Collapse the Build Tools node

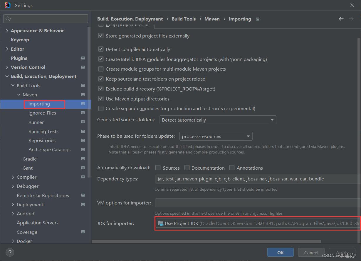(13, 86)
